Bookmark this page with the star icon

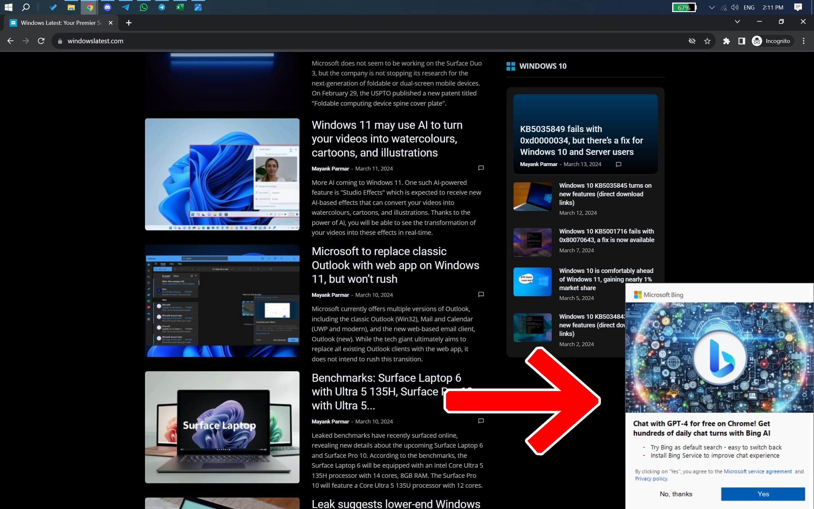tap(707, 41)
